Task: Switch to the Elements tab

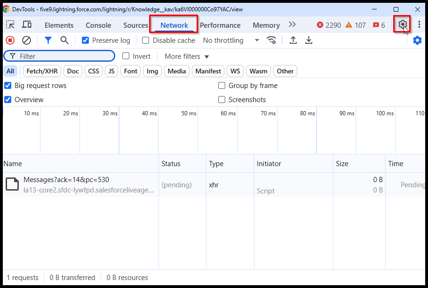Action: [59, 25]
